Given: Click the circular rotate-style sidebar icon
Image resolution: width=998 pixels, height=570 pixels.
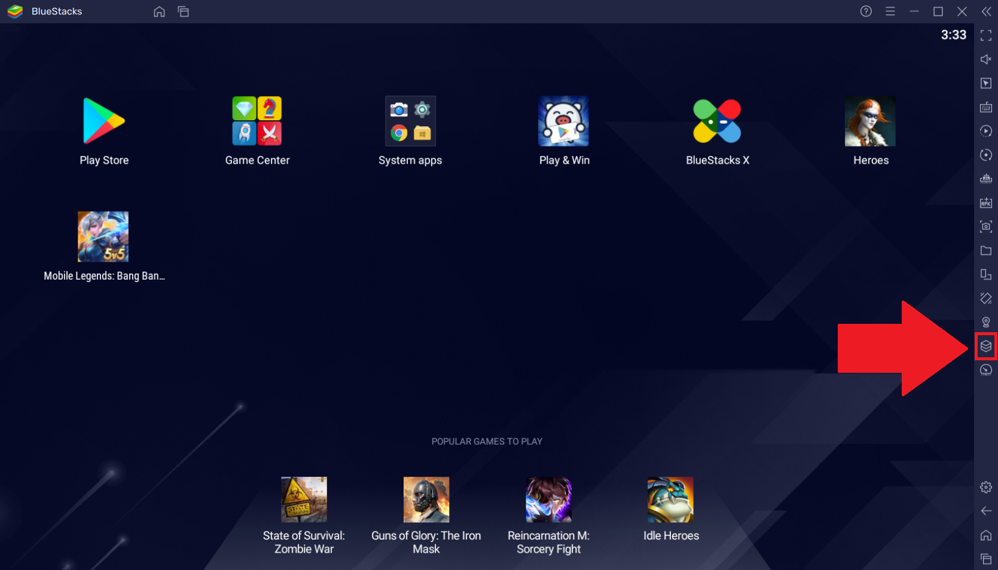Looking at the screenshot, I should coord(986,155).
